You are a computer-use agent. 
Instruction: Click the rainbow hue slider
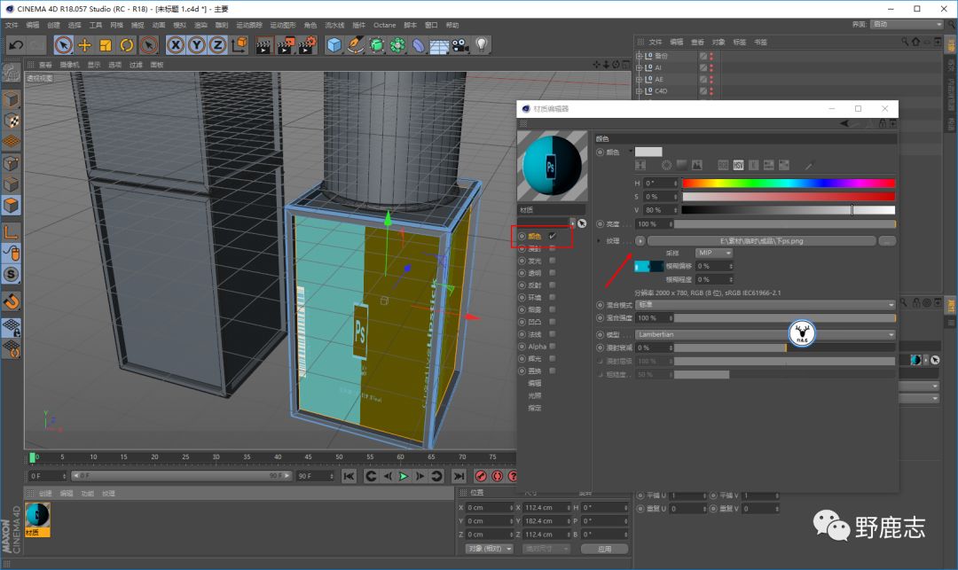[x=788, y=183]
